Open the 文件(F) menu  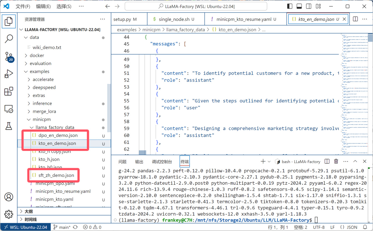pyautogui.click(x=23, y=6)
